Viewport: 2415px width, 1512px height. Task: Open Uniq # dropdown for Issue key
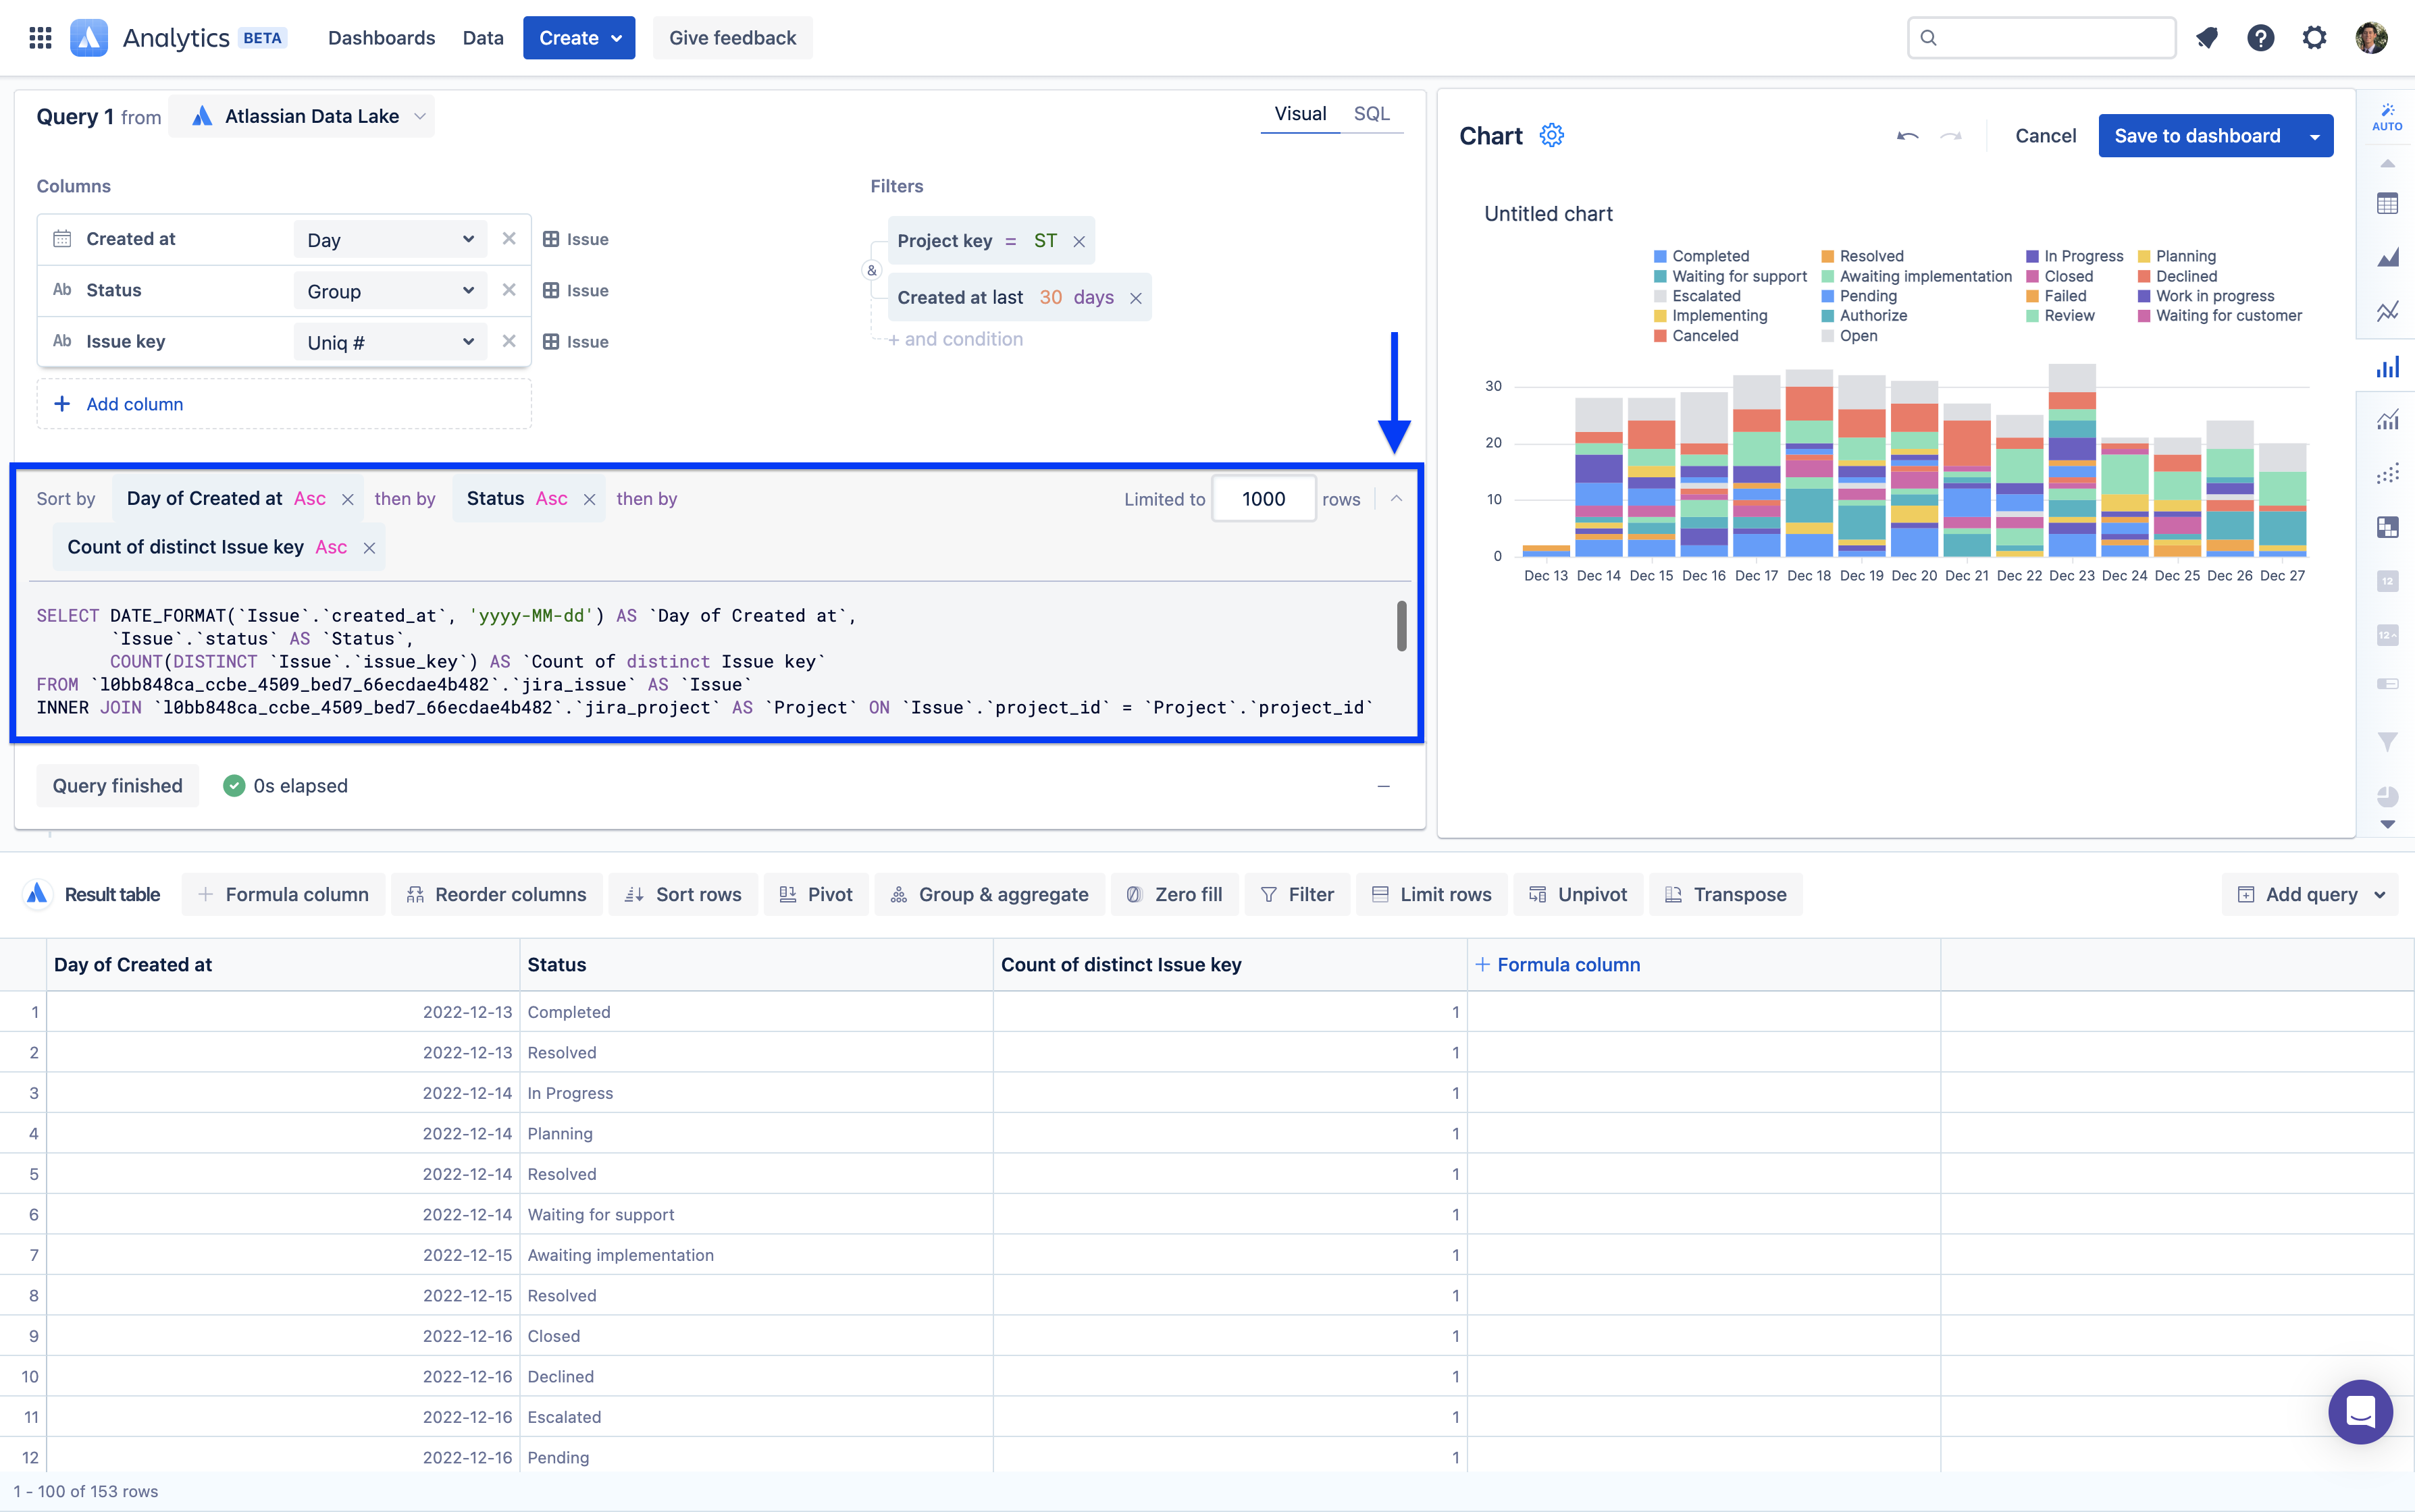[390, 342]
